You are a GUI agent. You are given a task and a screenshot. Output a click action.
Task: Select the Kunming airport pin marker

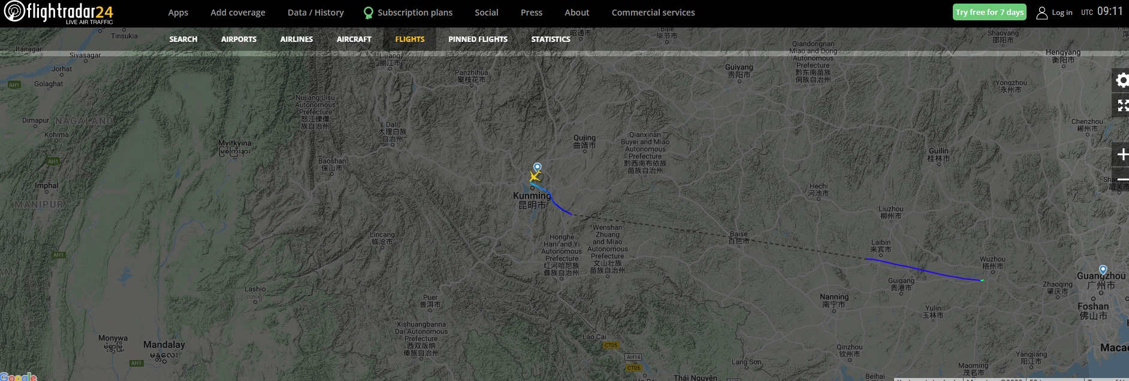tap(538, 167)
